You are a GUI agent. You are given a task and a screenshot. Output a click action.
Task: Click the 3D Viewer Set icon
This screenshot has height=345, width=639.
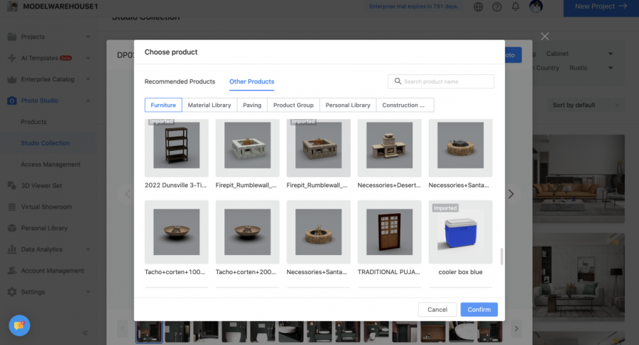click(x=12, y=186)
